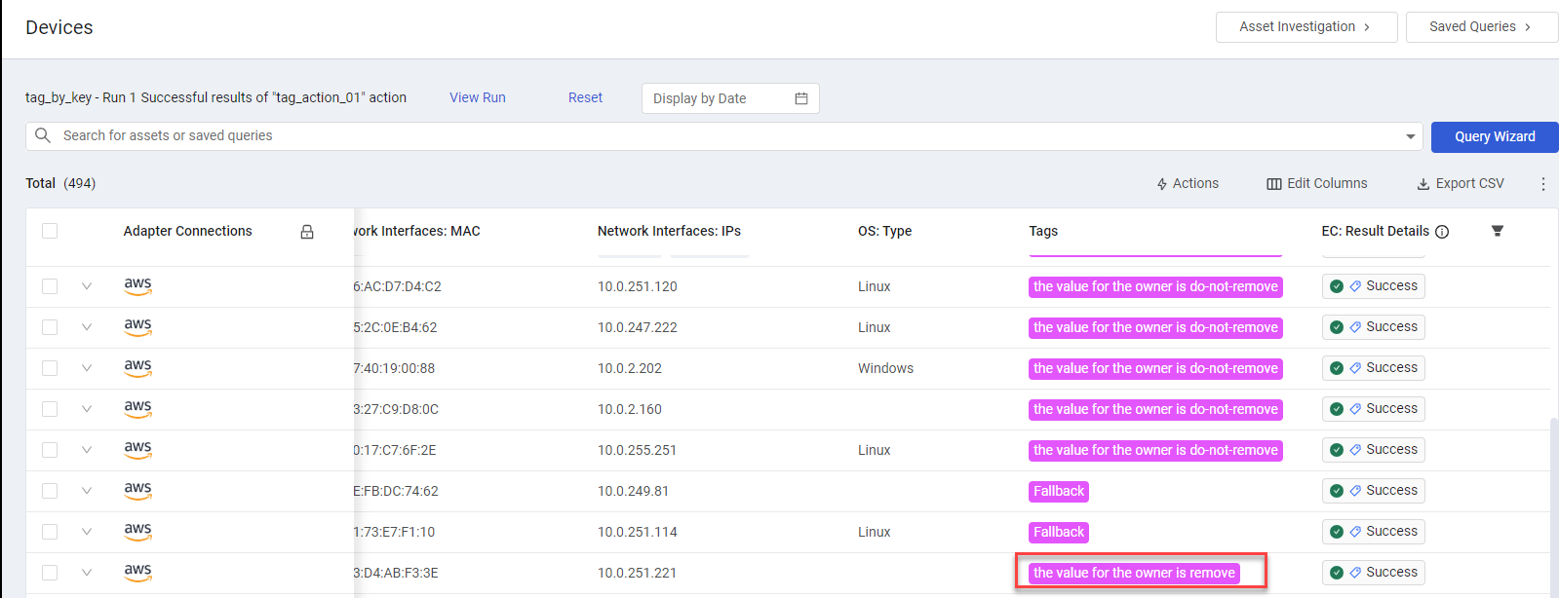Launch the Query Wizard
The width and height of the screenshot is (1559, 598).
(x=1495, y=136)
